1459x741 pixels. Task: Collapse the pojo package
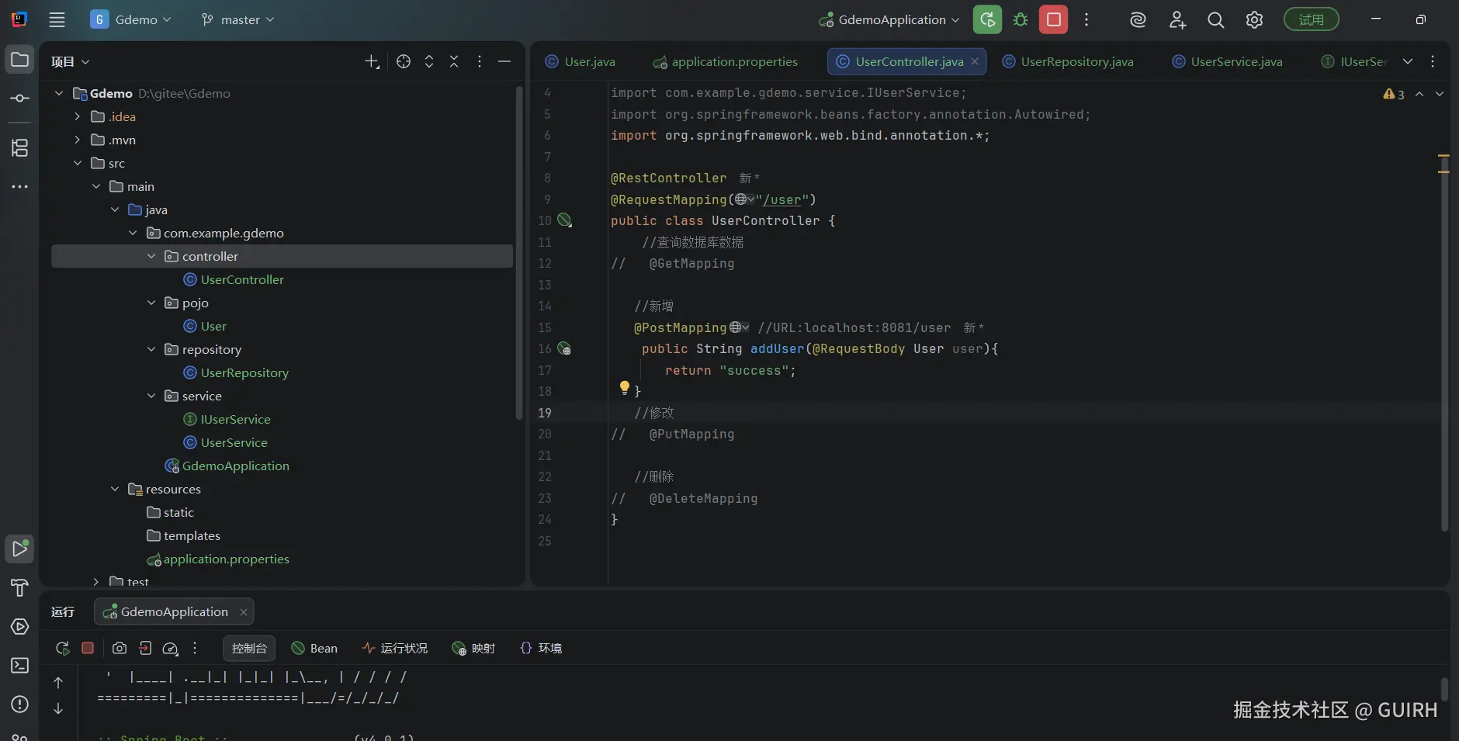tap(151, 303)
